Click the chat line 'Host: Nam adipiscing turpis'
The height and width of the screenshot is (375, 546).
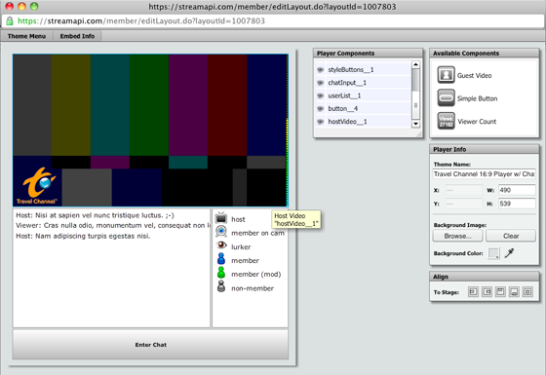pyautogui.click(x=83, y=236)
